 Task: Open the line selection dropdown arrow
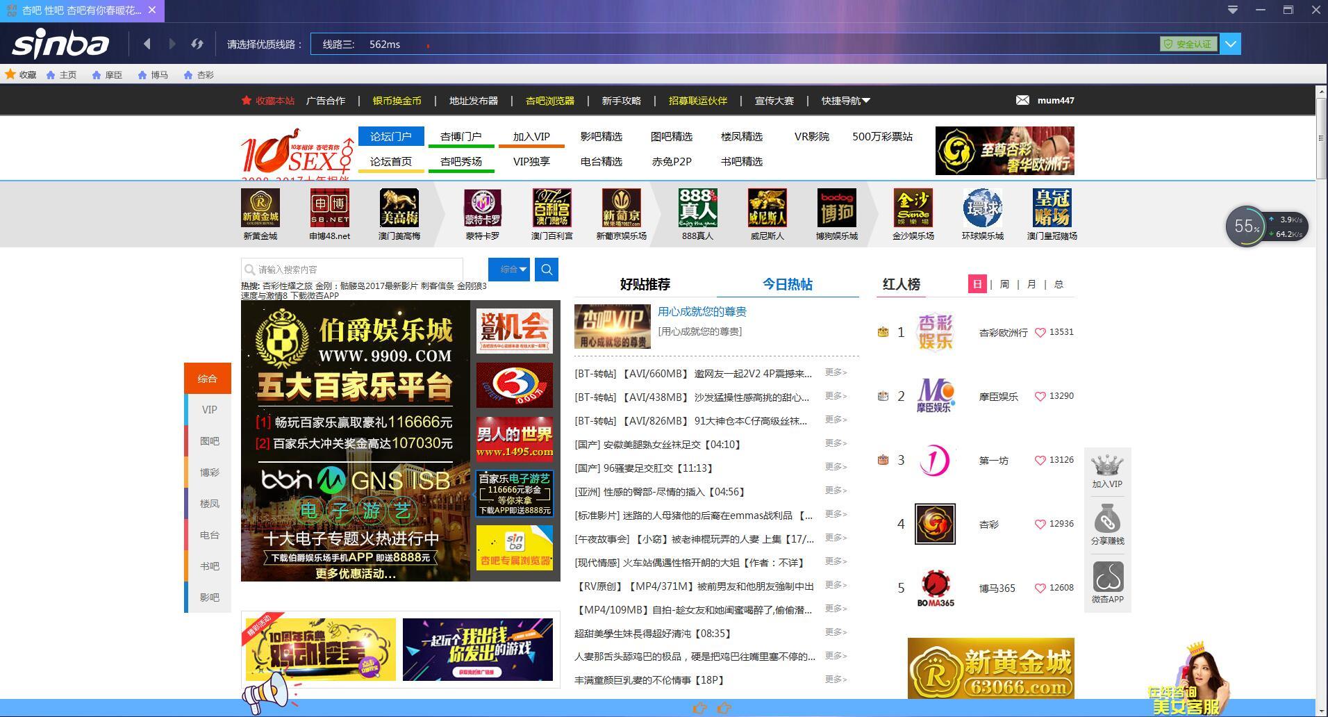coord(1230,43)
